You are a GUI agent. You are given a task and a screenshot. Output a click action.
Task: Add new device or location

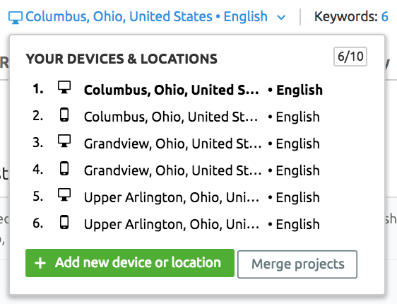click(130, 263)
